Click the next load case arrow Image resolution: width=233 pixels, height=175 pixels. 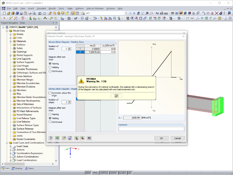[x=134, y=13]
